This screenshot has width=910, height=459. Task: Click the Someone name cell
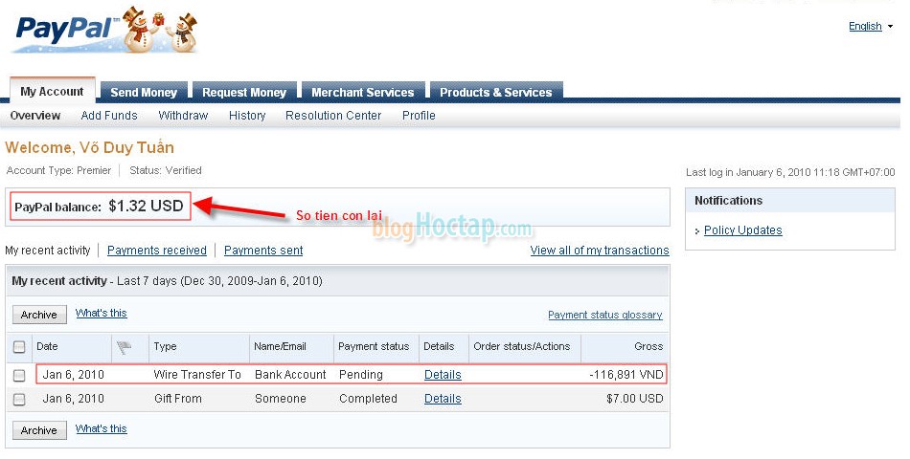[281, 399]
